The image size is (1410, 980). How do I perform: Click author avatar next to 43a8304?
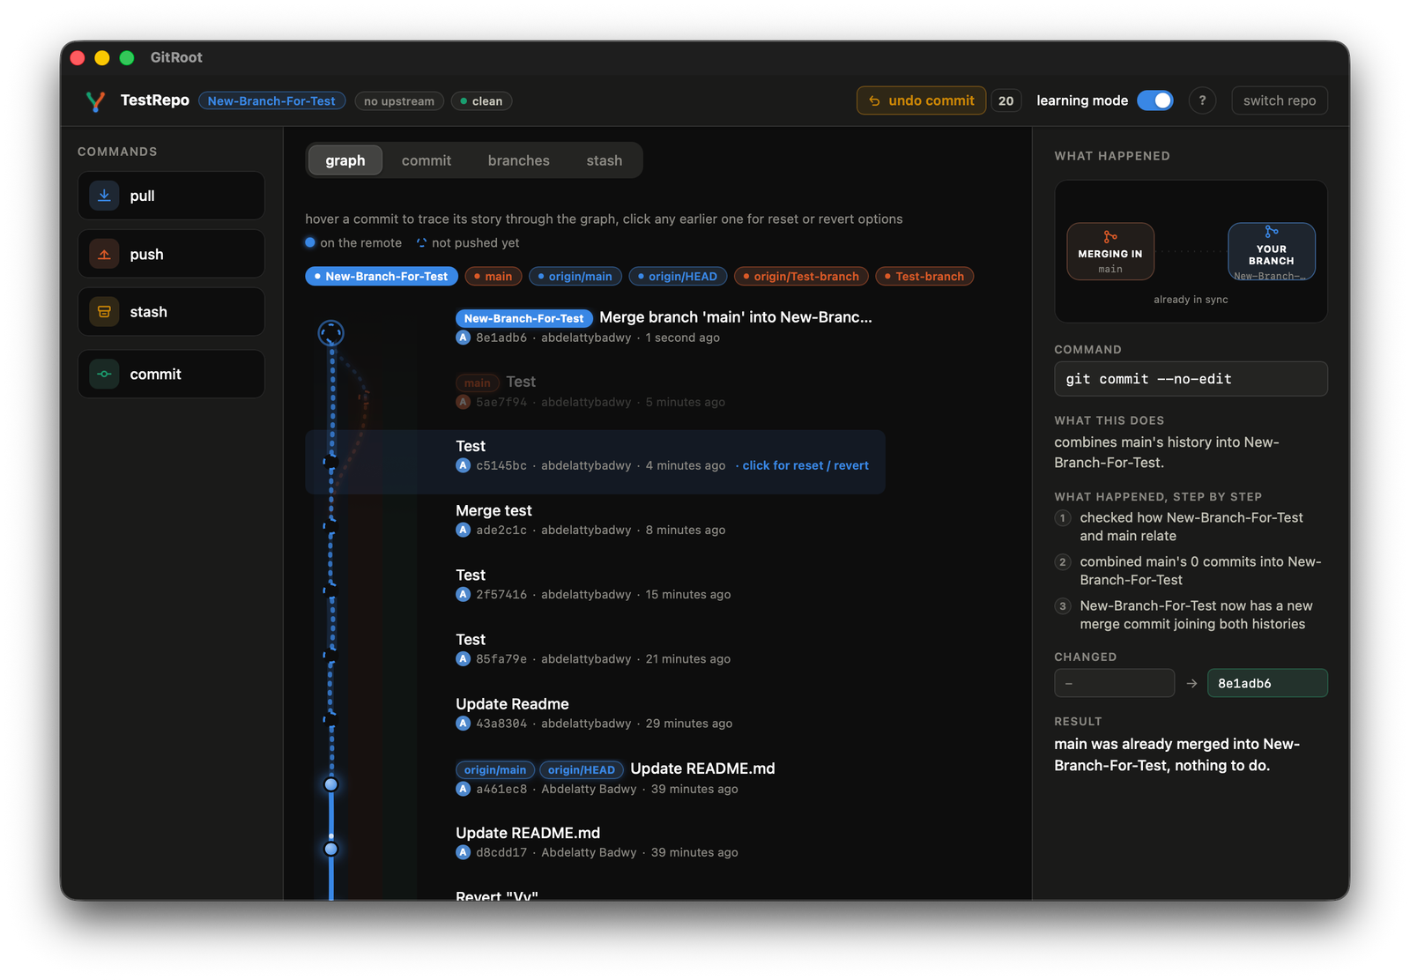tap(463, 724)
